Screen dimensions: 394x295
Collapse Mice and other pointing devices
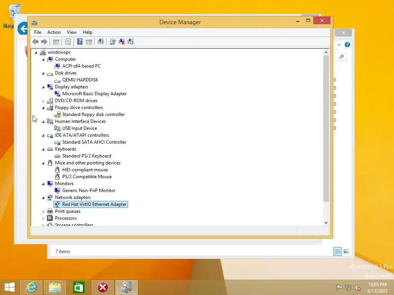click(x=43, y=163)
